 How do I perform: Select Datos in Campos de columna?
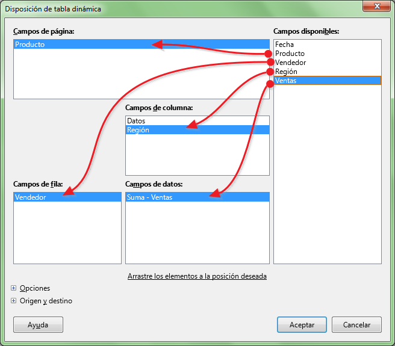click(x=136, y=121)
